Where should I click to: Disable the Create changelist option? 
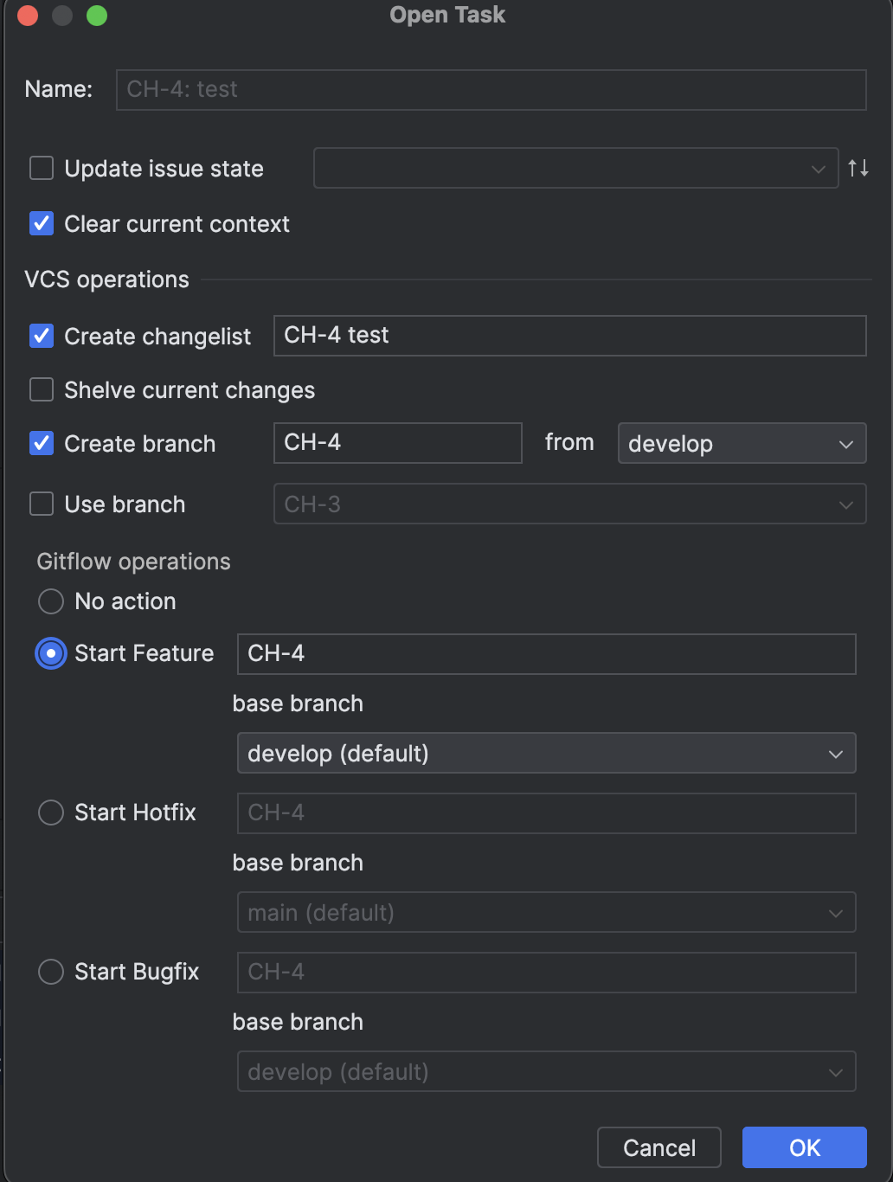41,336
